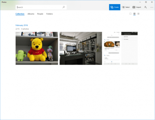Select the medium grid view icon
Image resolution: width=155 pixels, height=120 pixels.
pos(134,14)
